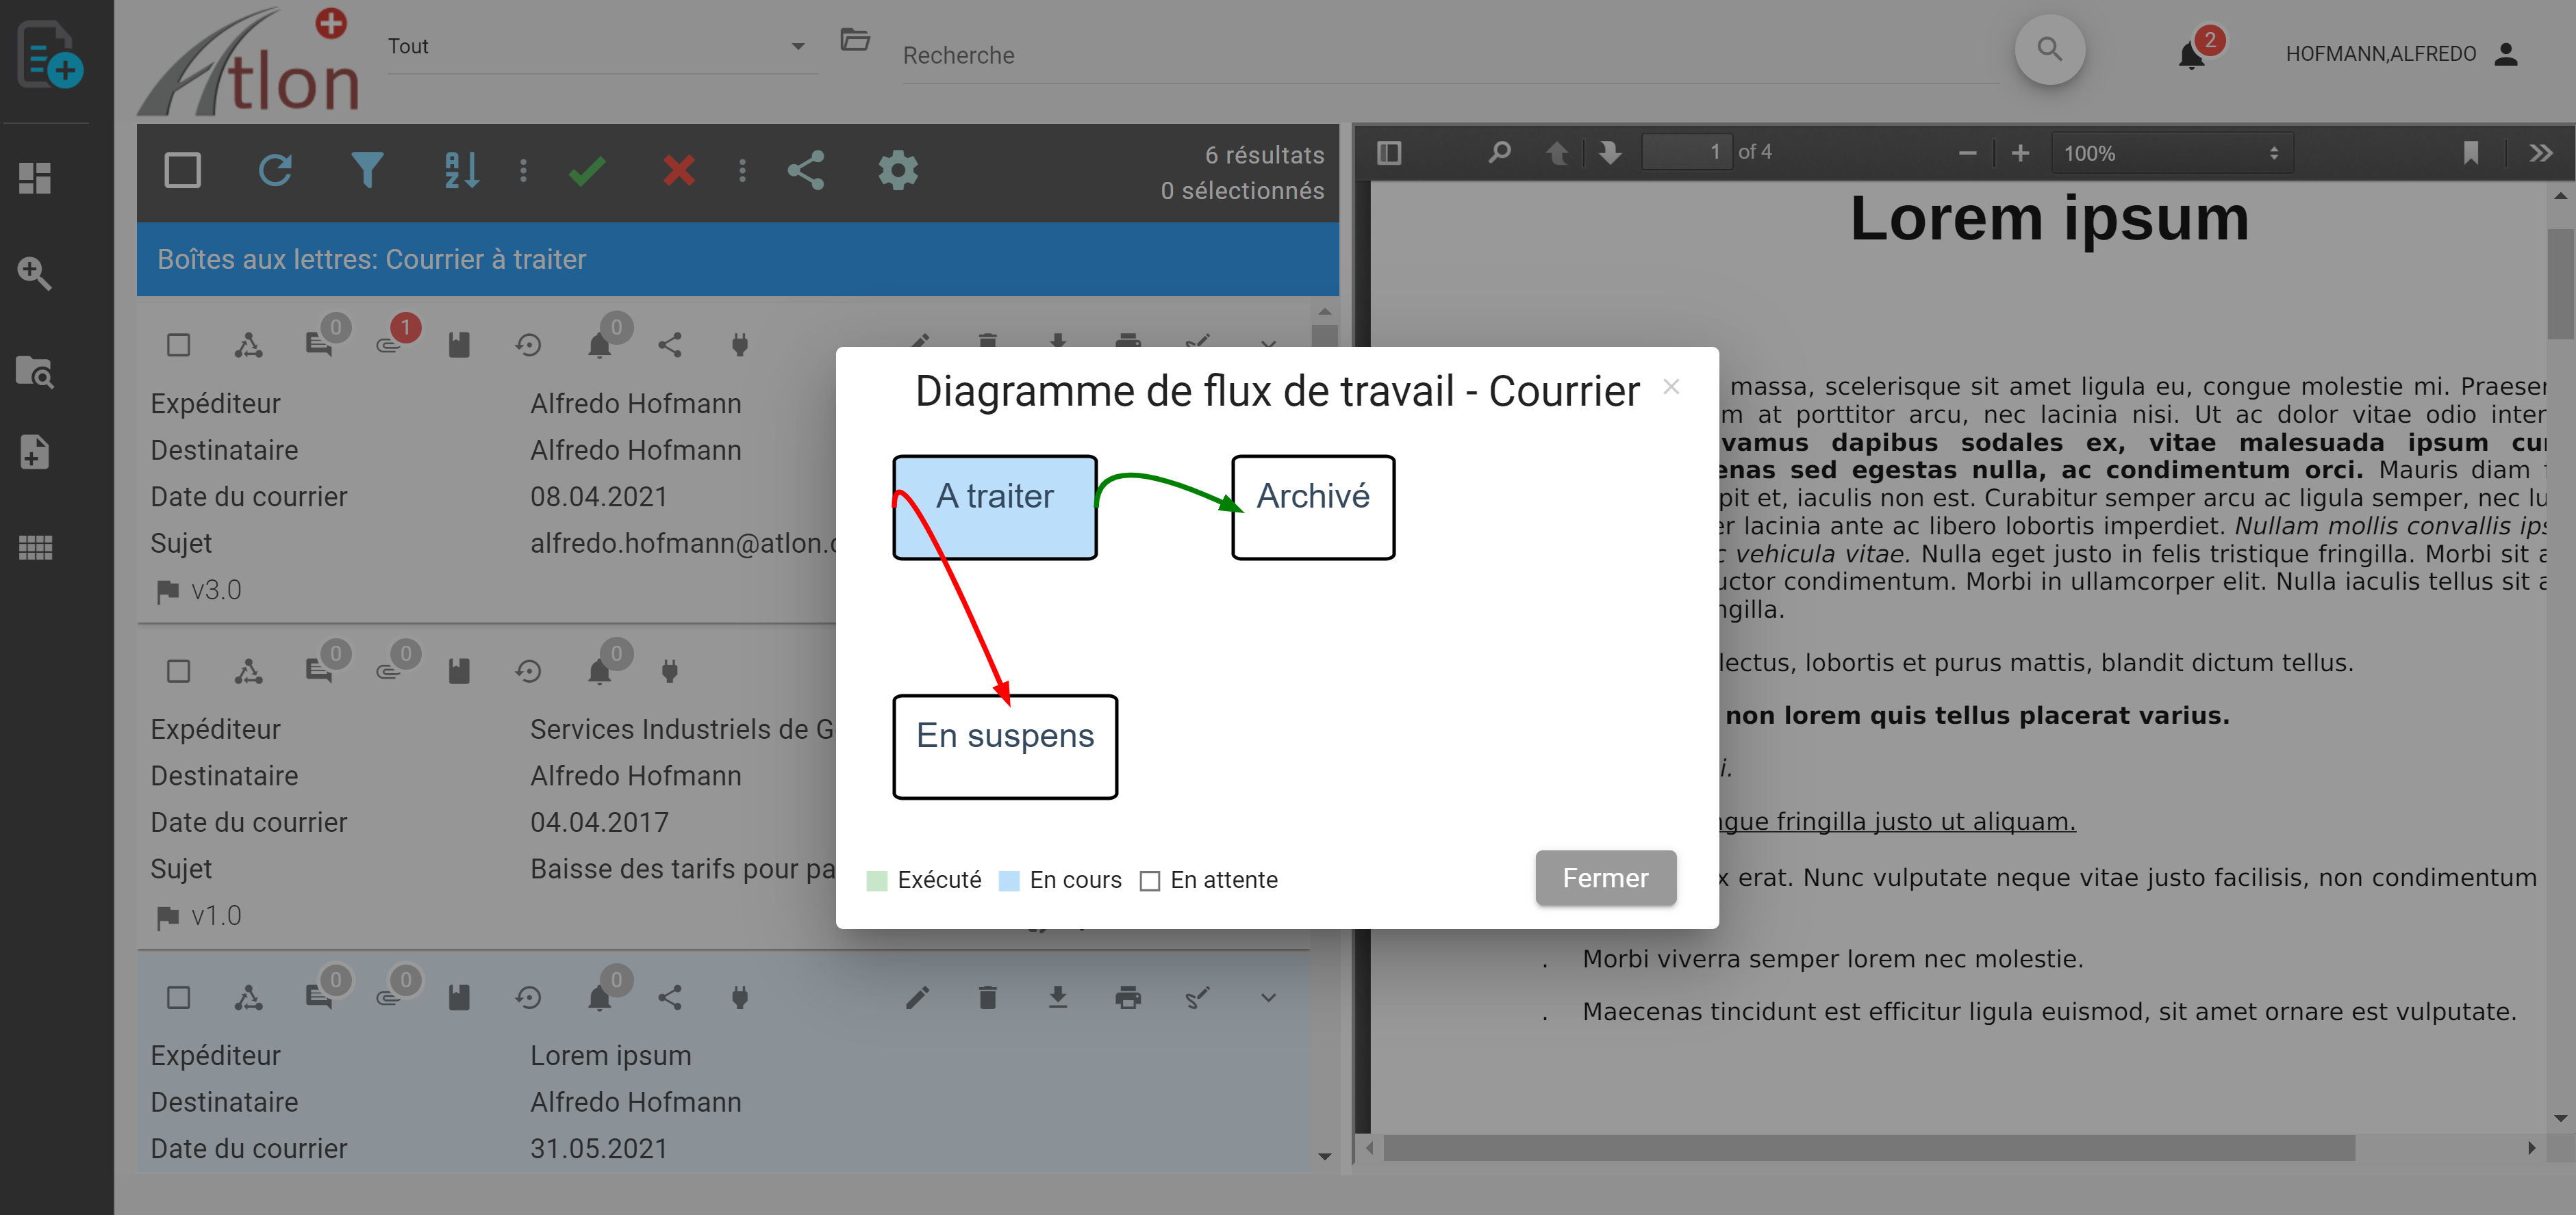
Task: Go to previous page in PDF viewer
Action: click(x=1557, y=153)
